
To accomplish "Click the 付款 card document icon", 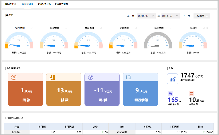I will pyautogui.click(x=52, y=77).
